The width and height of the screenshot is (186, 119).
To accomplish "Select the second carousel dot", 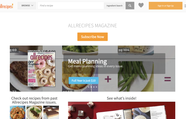I will click(x=91, y=87).
